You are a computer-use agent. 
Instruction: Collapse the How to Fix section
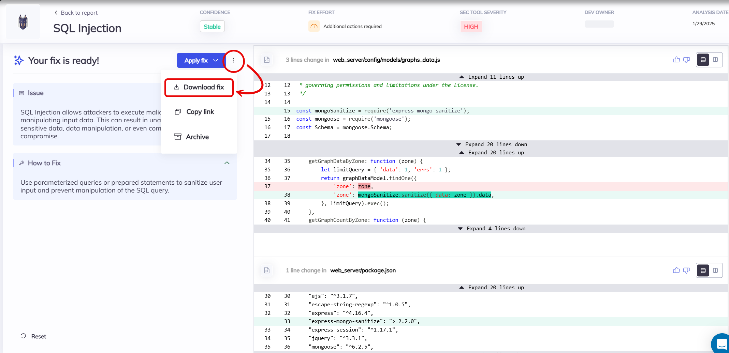click(227, 163)
